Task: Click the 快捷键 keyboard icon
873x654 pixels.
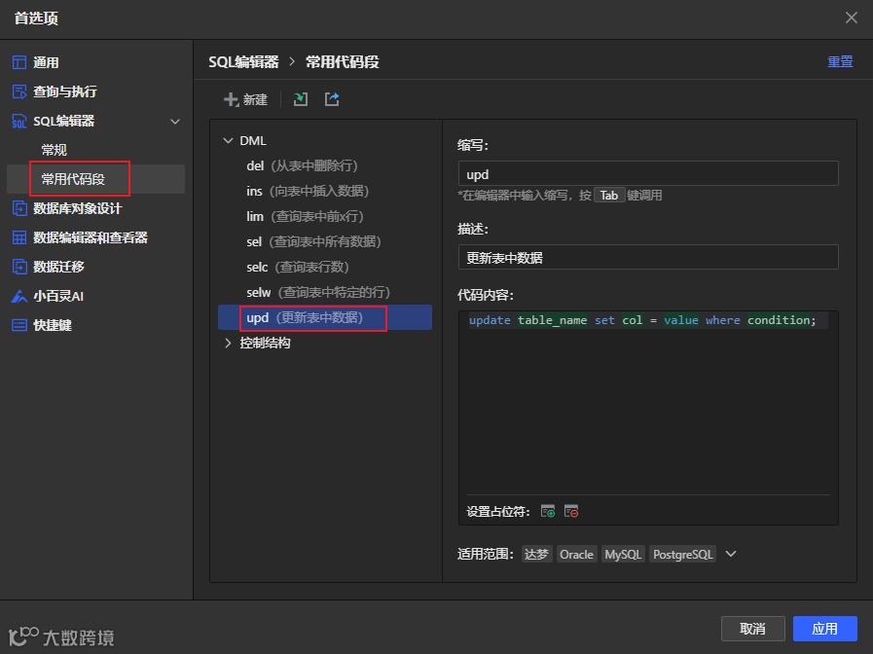Action: [x=19, y=325]
